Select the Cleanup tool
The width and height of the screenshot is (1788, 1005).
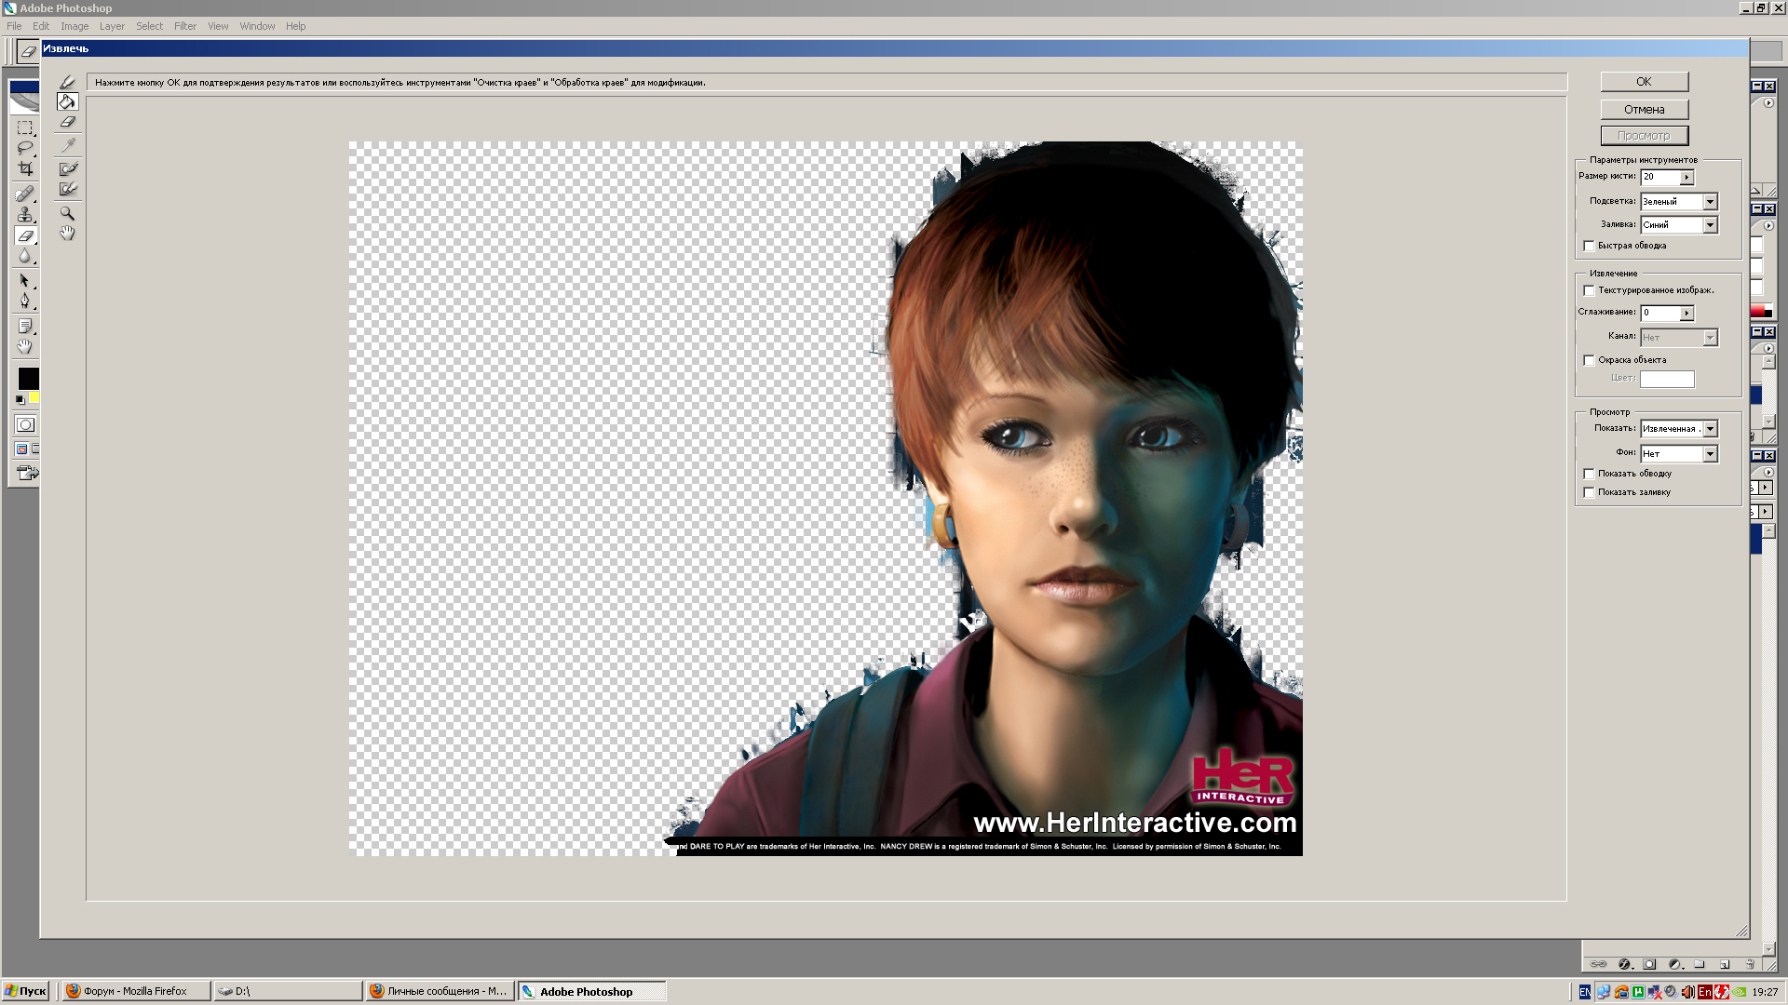(68, 168)
